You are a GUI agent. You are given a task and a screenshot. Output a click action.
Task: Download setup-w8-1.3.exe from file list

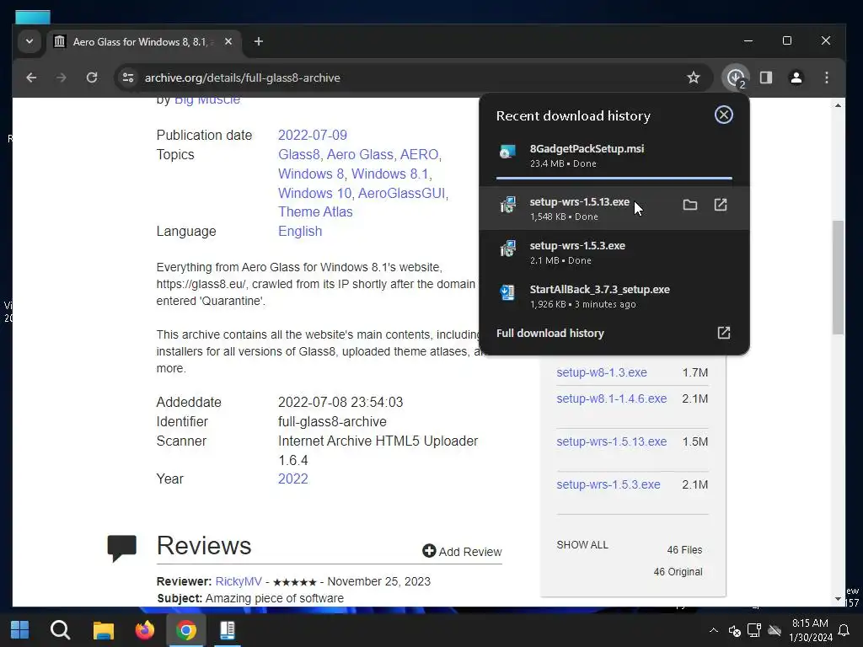(602, 372)
